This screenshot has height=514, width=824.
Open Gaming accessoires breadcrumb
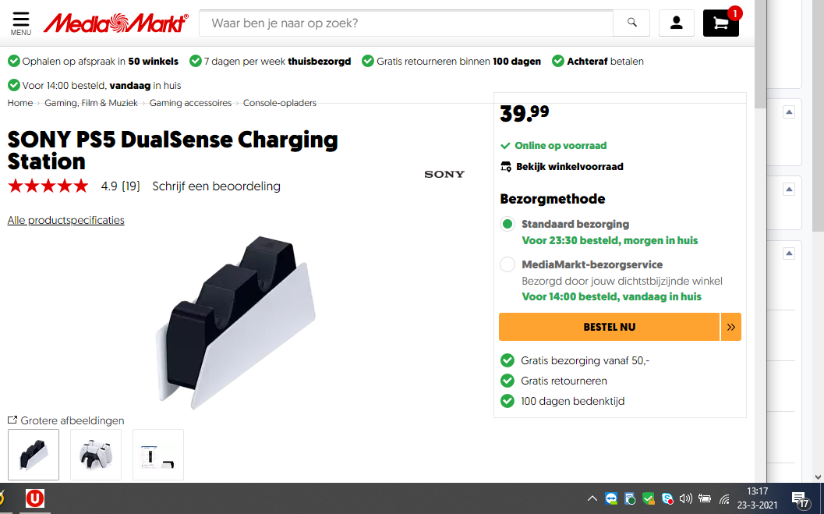coord(190,103)
